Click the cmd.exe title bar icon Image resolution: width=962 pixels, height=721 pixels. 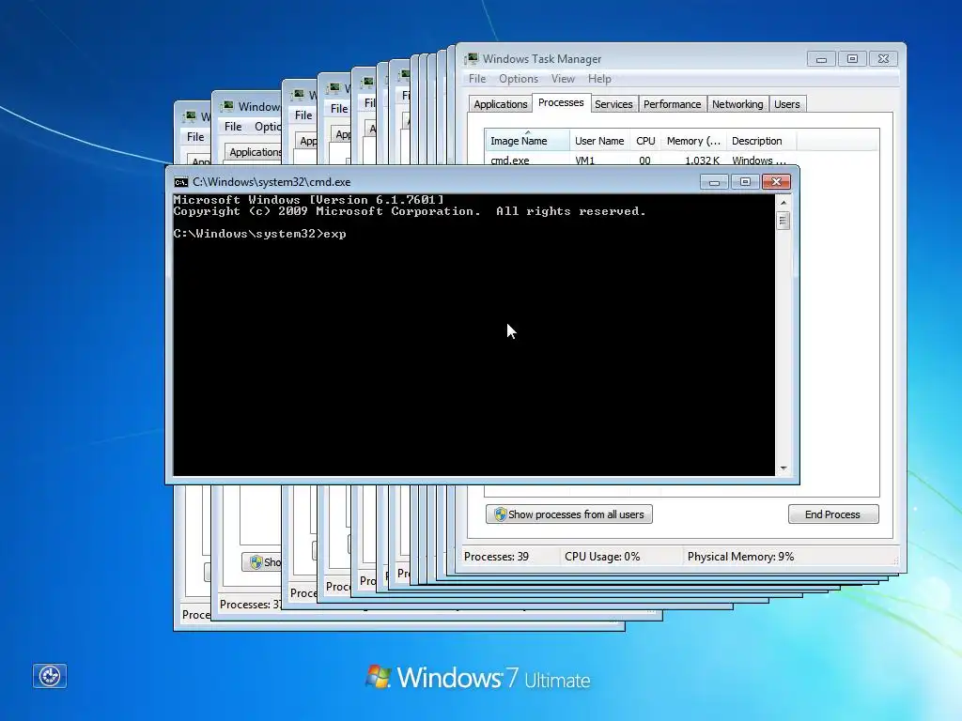pyautogui.click(x=181, y=182)
